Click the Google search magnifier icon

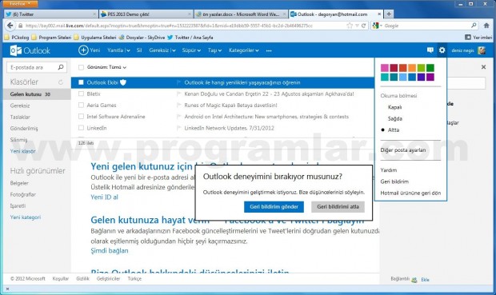[x=474, y=26]
